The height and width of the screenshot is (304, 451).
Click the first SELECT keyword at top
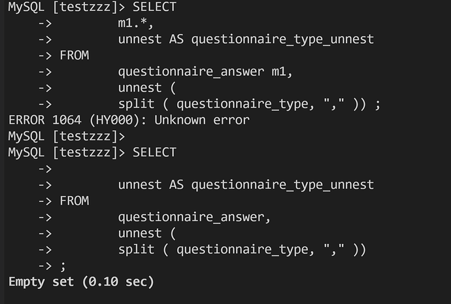click(154, 7)
